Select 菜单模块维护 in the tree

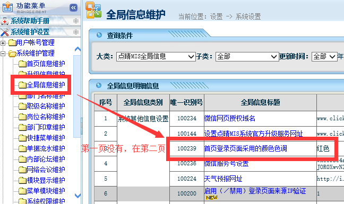coord(46,191)
